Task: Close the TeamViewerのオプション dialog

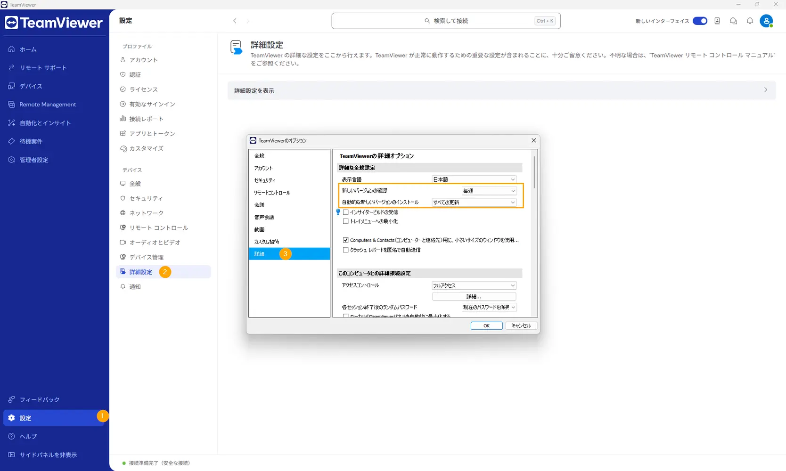Action: [533, 140]
